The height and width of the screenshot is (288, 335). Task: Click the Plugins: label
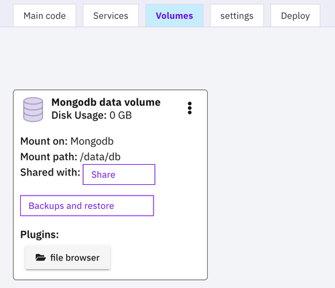click(40, 234)
